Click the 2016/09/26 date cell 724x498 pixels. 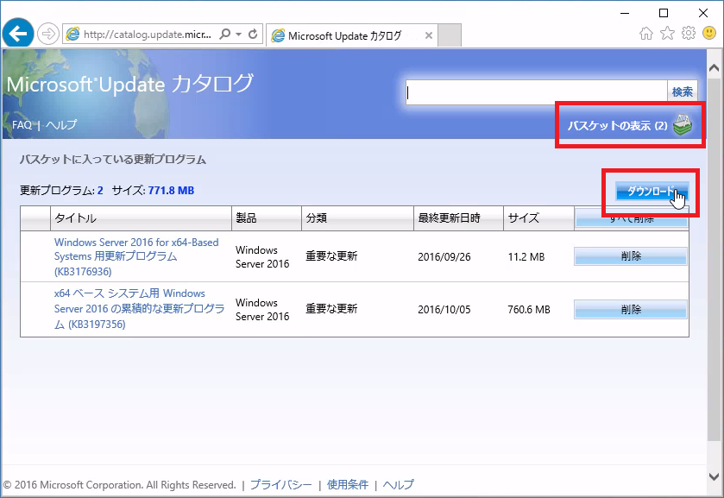(x=444, y=257)
